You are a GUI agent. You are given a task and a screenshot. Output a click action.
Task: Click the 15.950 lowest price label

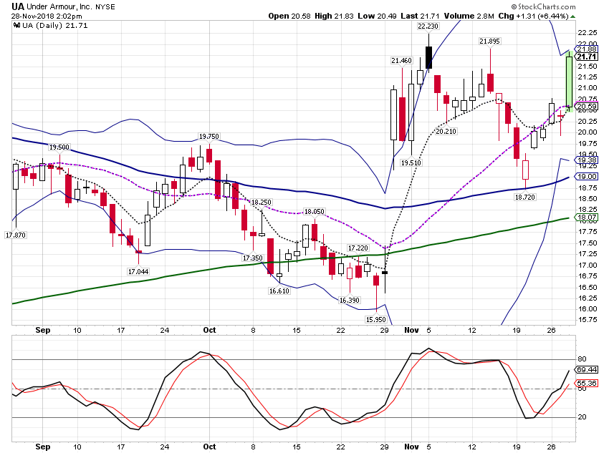[x=376, y=320]
